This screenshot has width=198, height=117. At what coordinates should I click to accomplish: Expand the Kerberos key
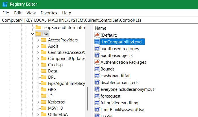click(38, 102)
